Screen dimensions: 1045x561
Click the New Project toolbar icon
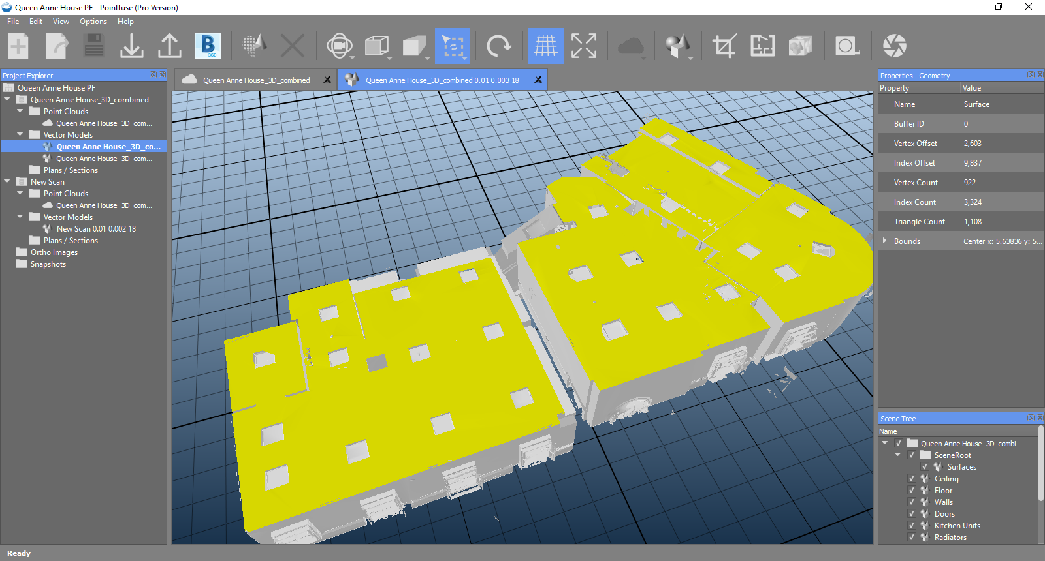click(18, 46)
